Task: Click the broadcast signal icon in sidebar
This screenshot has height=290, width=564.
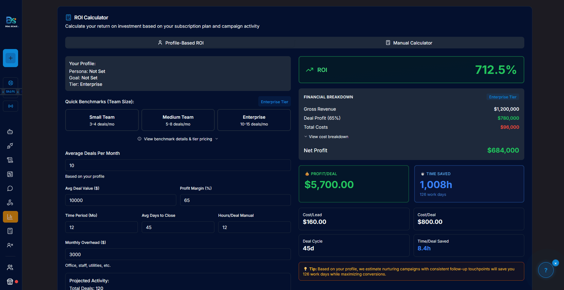Action: pos(10,106)
